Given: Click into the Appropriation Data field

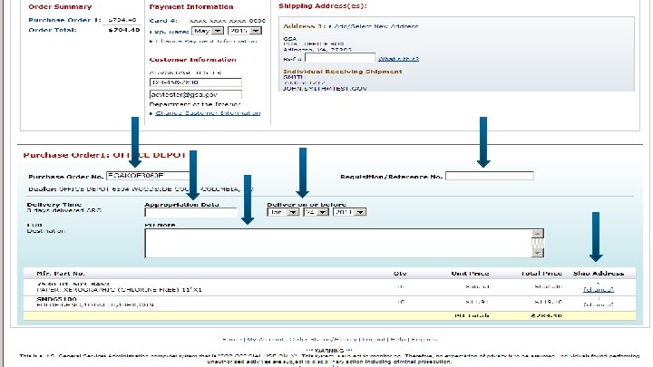Looking at the screenshot, I should [x=190, y=212].
